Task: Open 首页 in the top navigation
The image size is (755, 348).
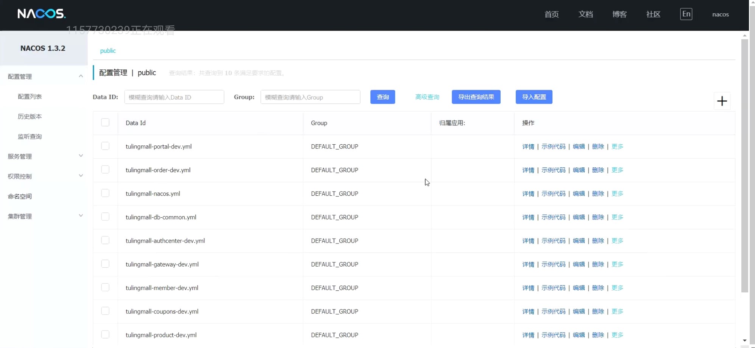Action: tap(552, 14)
